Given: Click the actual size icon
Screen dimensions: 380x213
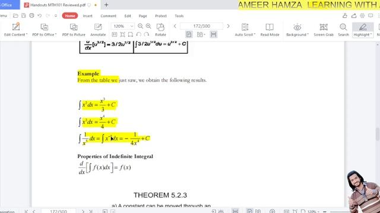Looking at the screenshot, I should (x=115, y=34).
